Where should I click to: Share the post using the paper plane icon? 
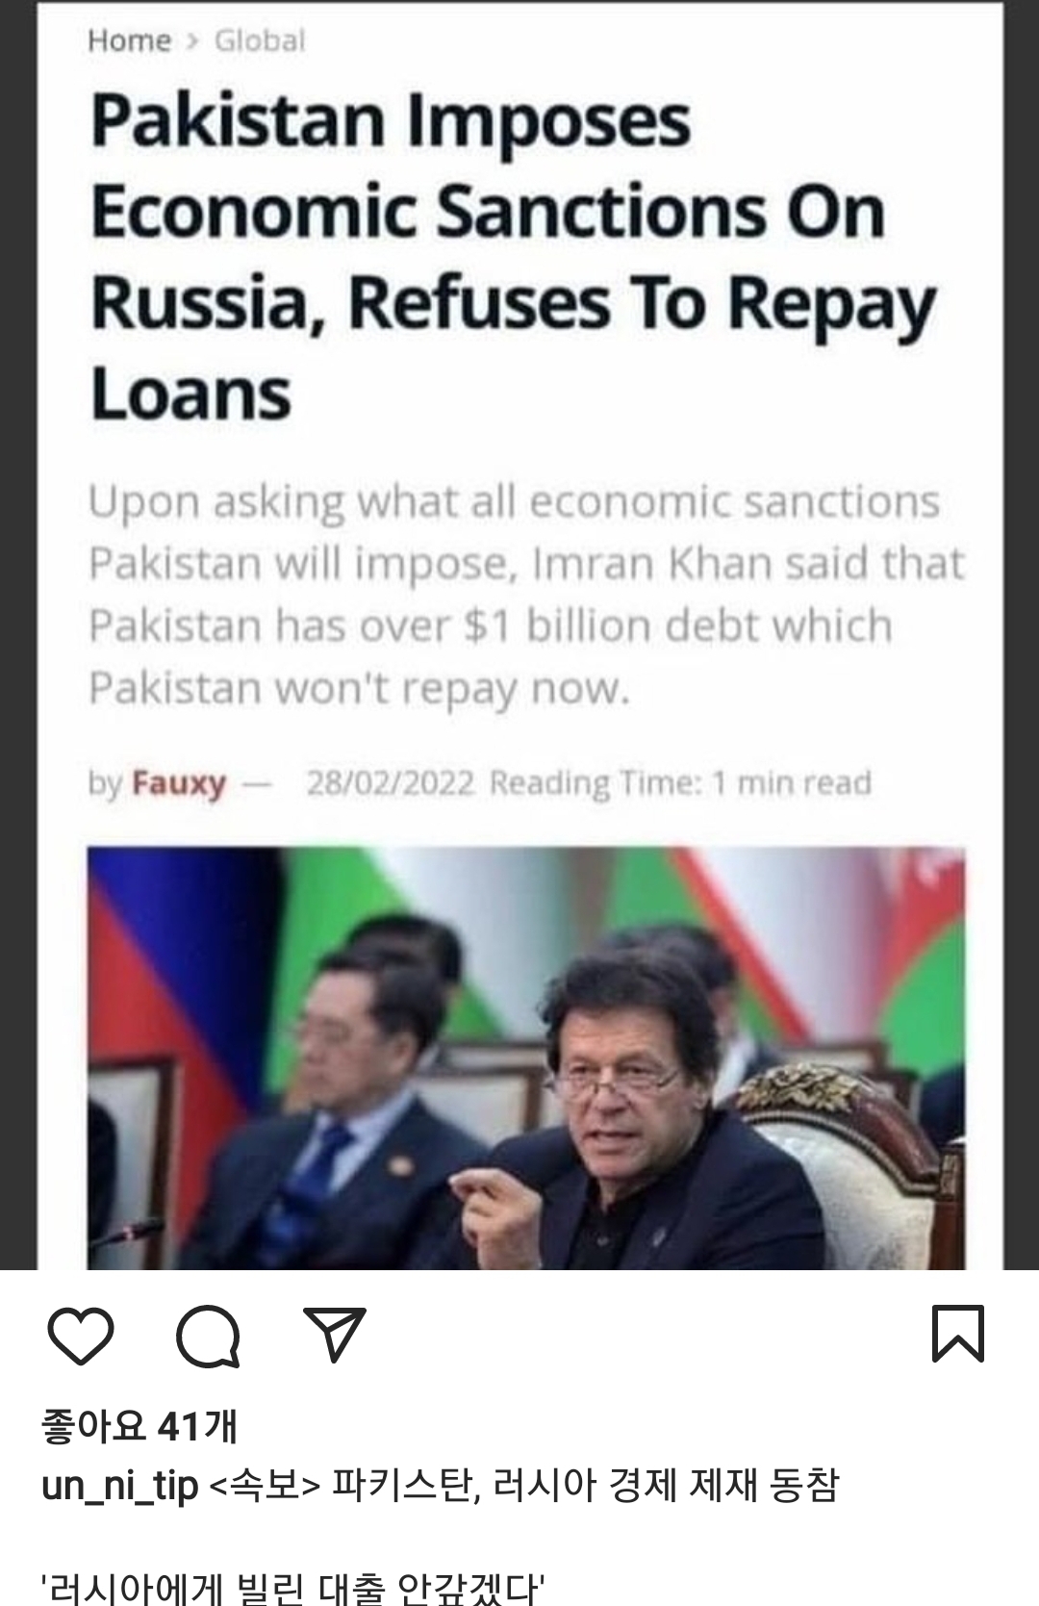335,1334
